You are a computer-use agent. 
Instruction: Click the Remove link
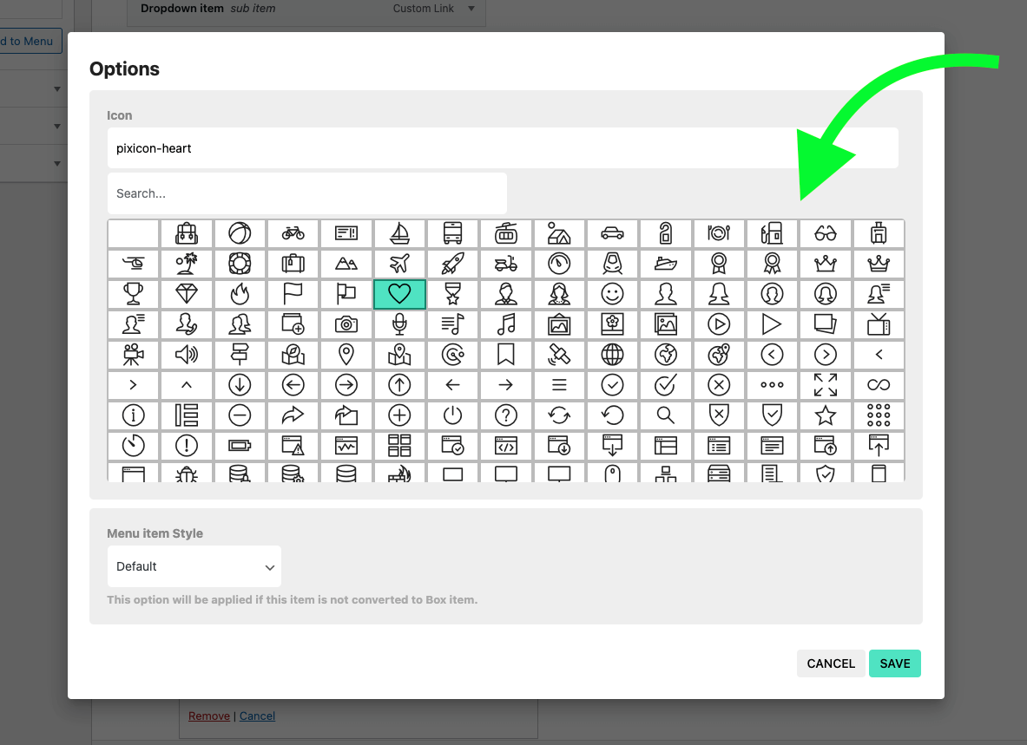coord(209,716)
